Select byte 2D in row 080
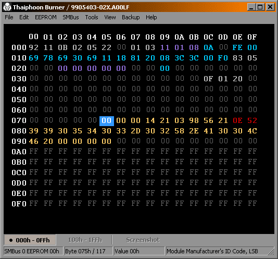278x259 pixels. pyautogui.click(x=136, y=131)
